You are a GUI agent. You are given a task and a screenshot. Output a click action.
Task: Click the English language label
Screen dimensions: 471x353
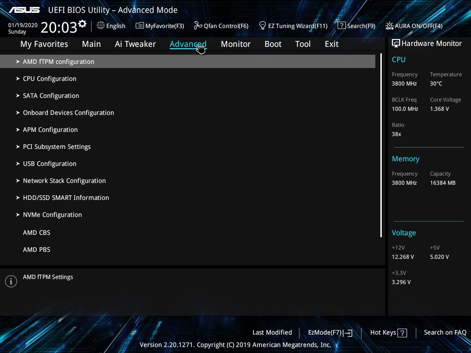(x=115, y=26)
